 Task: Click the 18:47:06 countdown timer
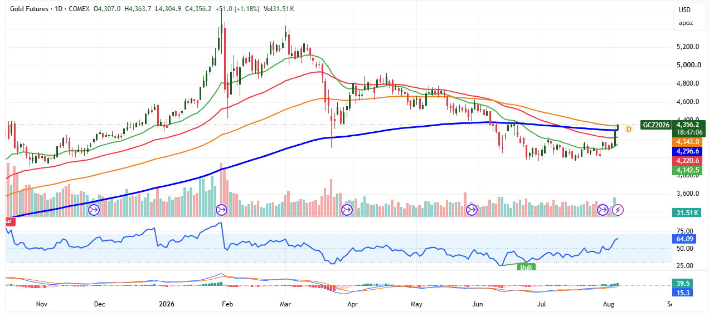(691, 133)
